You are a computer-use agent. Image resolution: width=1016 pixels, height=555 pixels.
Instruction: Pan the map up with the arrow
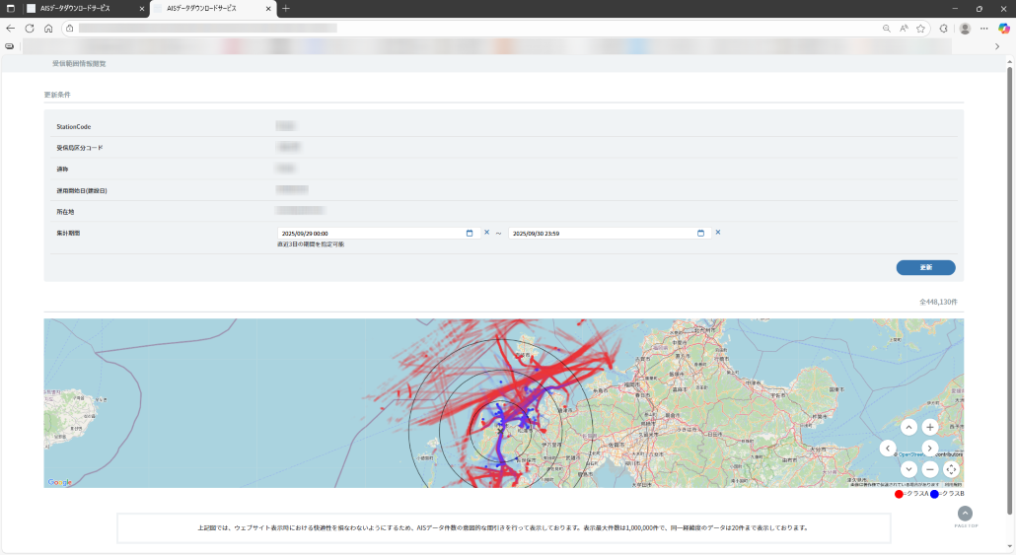pyautogui.click(x=908, y=427)
